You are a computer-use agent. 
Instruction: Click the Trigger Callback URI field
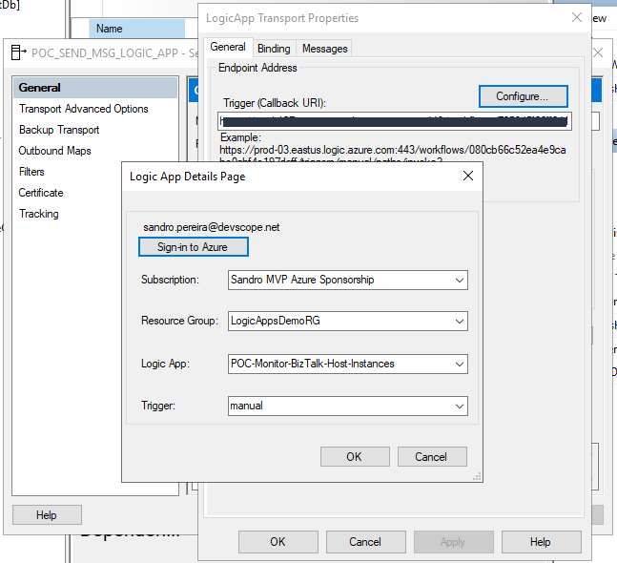coord(393,121)
